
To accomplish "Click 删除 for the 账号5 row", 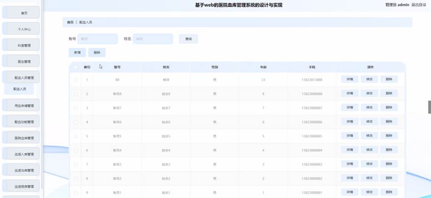I will (x=389, y=136).
